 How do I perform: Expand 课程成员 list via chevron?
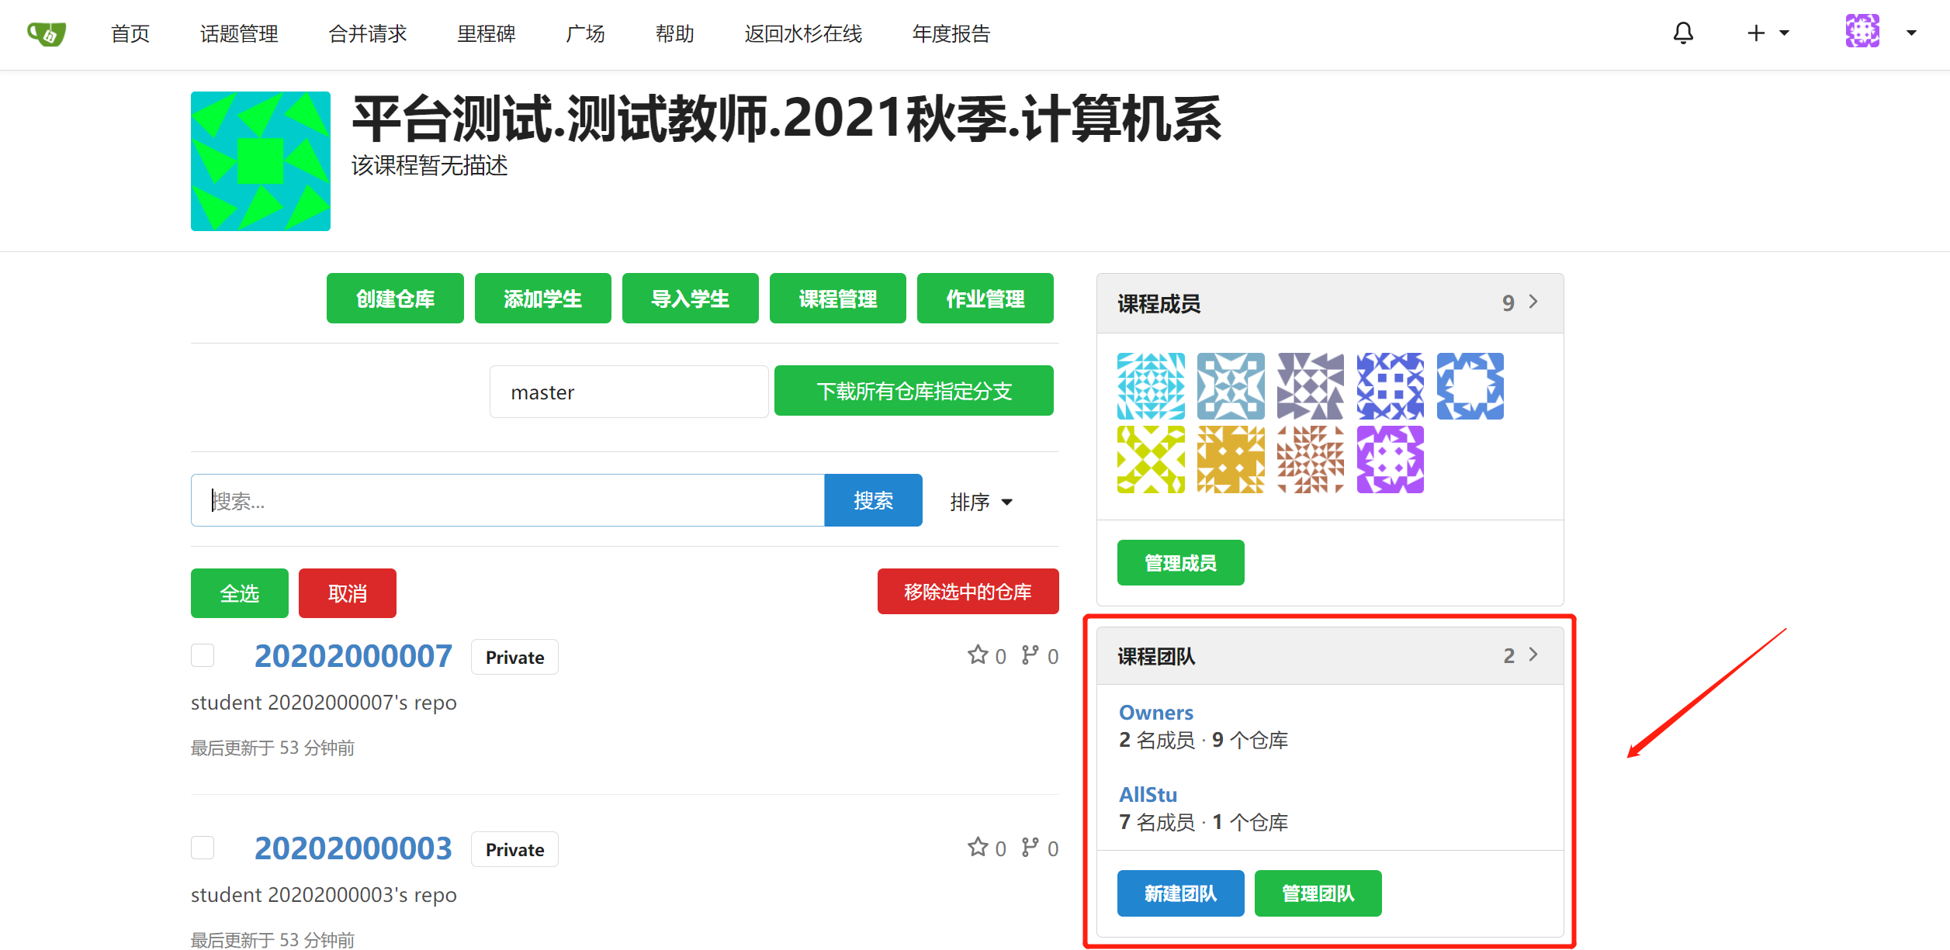(x=1533, y=302)
